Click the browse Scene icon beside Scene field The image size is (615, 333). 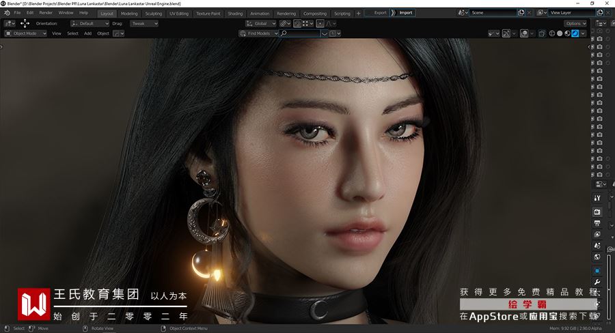(x=463, y=12)
